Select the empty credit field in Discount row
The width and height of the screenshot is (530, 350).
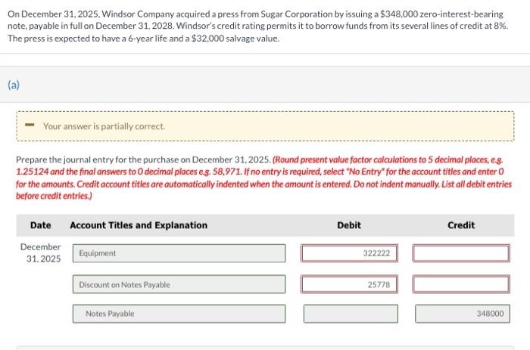(x=461, y=284)
